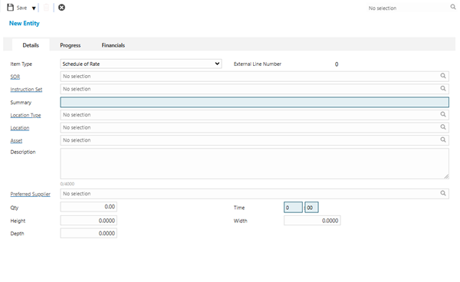Image resolution: width=460 pixels, height=282 pixels.
Task: Click the greyed-out delete trash icon
Action: tap(46, 8)
